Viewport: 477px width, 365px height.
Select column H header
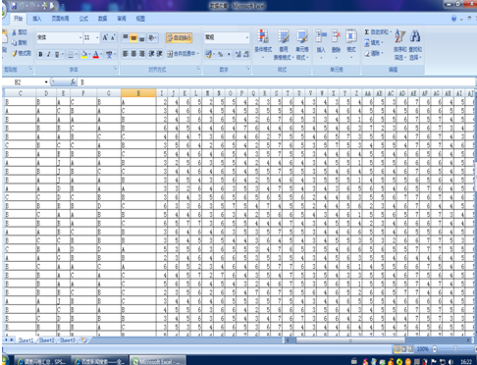pyautogui.click(x=138, y=93)
